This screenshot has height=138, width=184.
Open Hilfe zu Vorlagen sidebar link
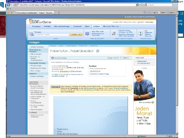coord(36,54)
